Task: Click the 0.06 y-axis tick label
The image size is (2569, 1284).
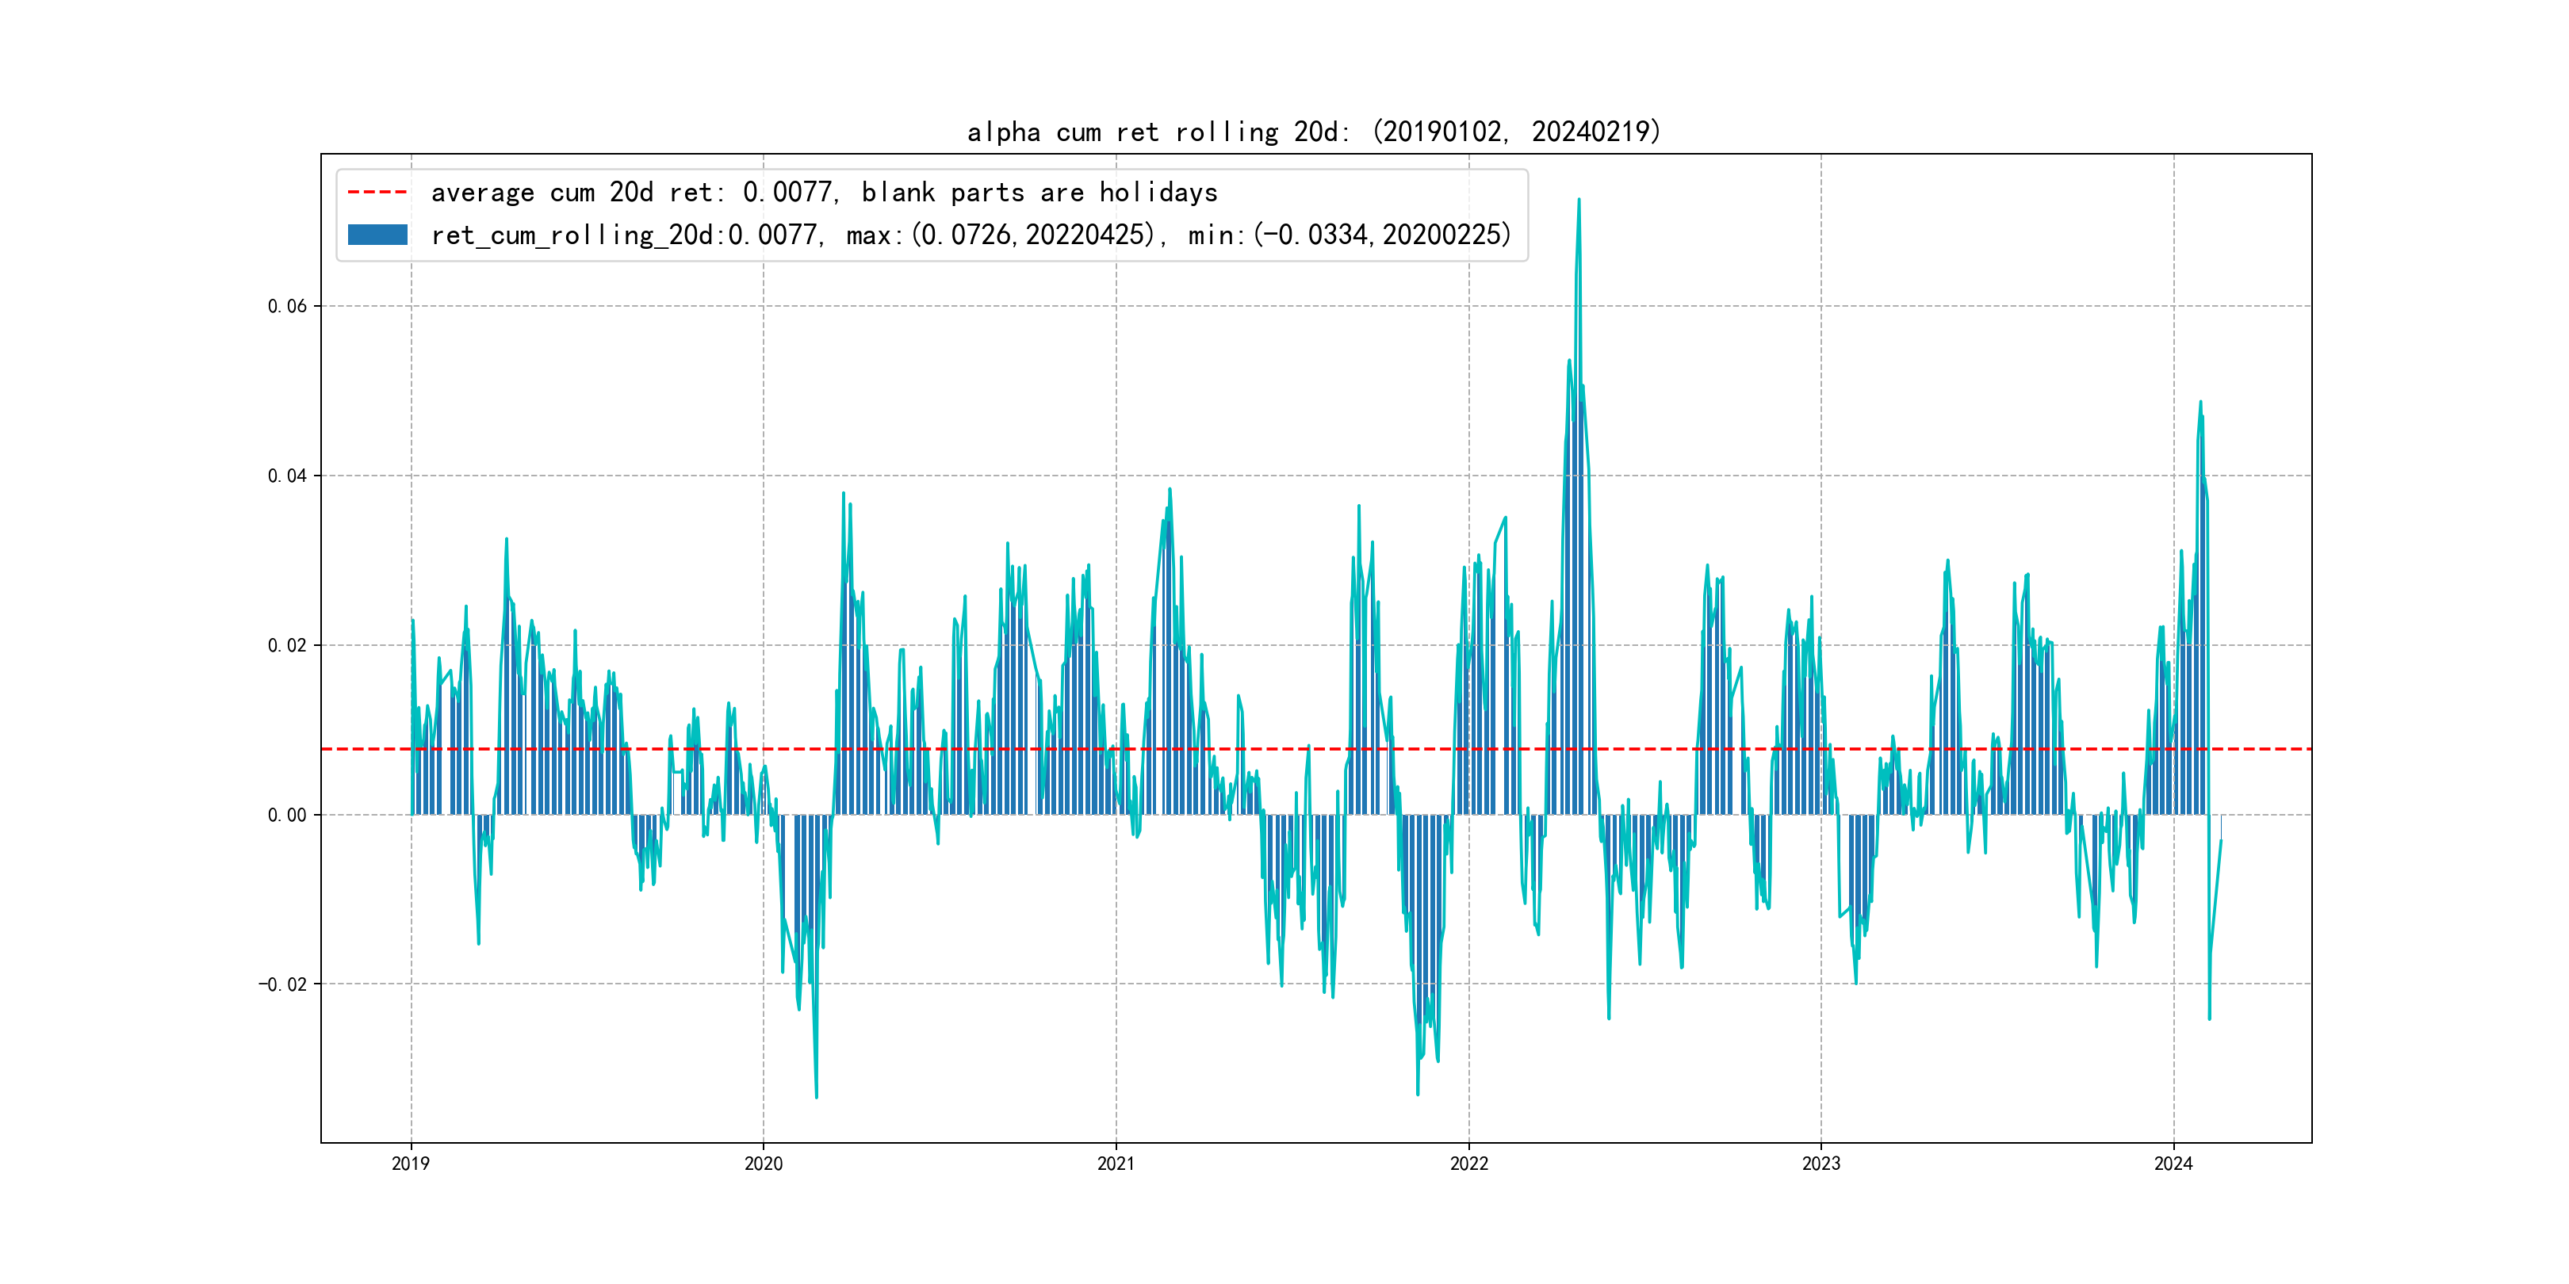Action: coord(287,306)
